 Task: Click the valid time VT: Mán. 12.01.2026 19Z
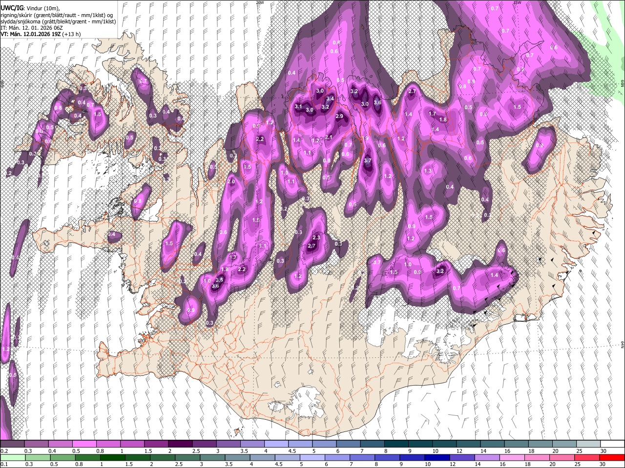[x=30, y=34]
